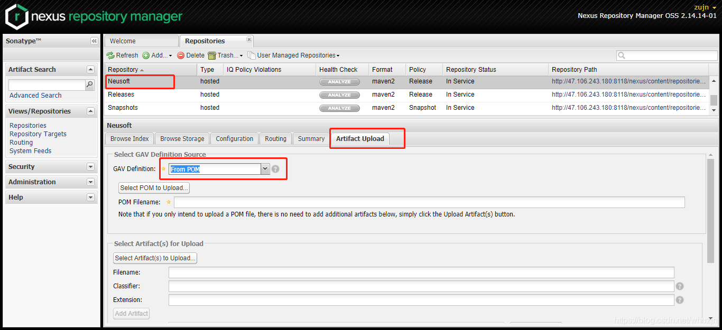Viewport: 722px width, 330px height.
Task: Open the Add repository menu
Action: coord(158,55)
